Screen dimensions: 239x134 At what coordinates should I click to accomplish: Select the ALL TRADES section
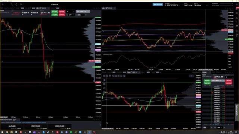12,126
